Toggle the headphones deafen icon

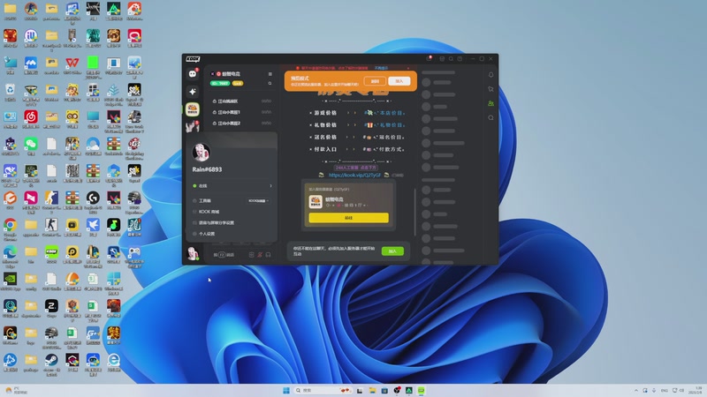click(x=269, y=255)
